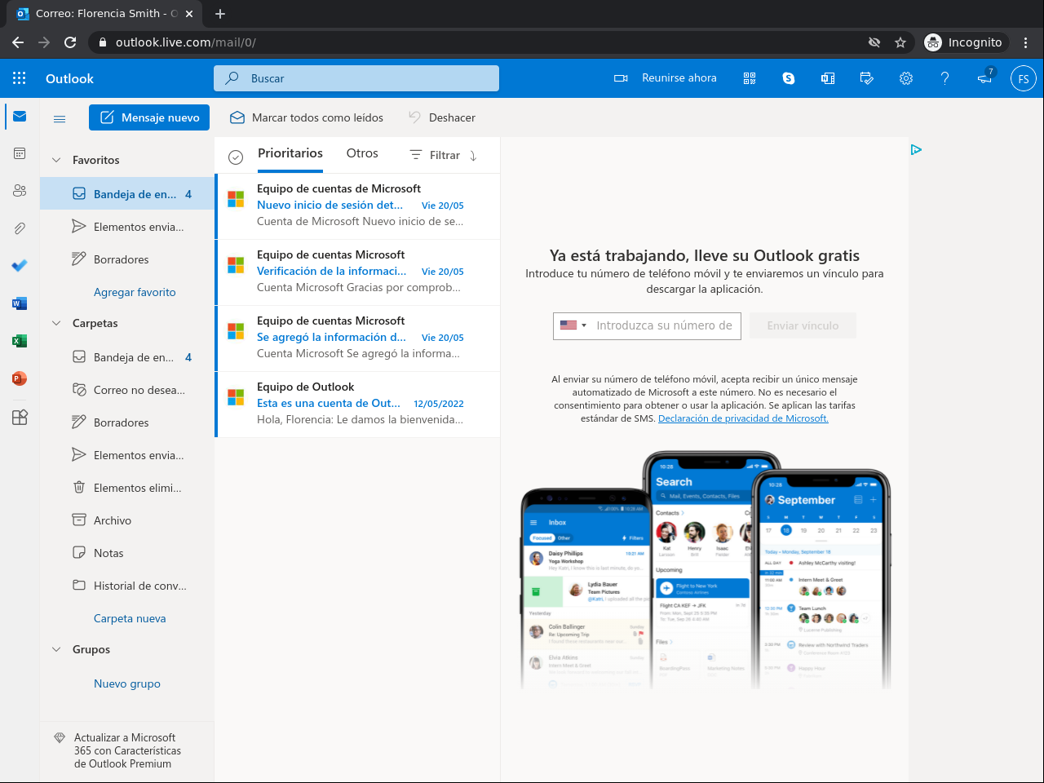Image resolution: width=1044 pixels, height=783 pixels.
Task: Open the Elementos eliminados folder
Action: click(x=127, y=488)
